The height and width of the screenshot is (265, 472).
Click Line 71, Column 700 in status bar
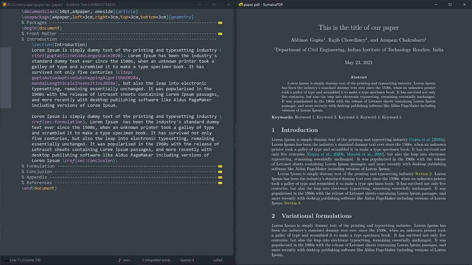coord(25,260)
